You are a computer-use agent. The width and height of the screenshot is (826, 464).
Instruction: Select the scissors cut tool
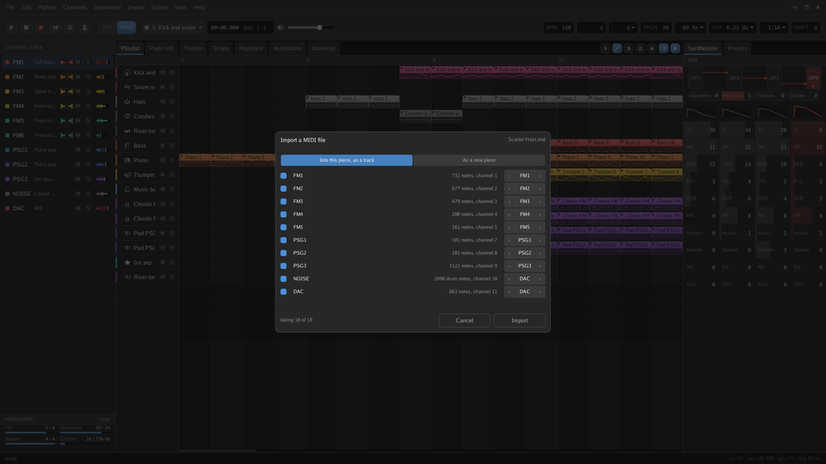(640, 49)
